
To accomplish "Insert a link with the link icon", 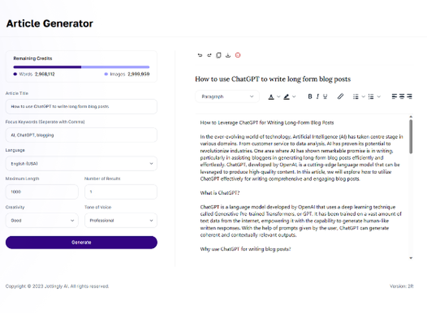I will [x=340, y=97].
